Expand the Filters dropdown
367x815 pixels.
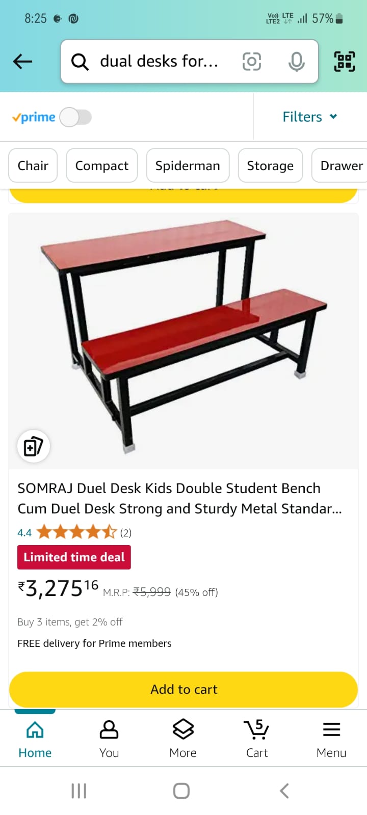pyautogui.click(x=310, y=117)
